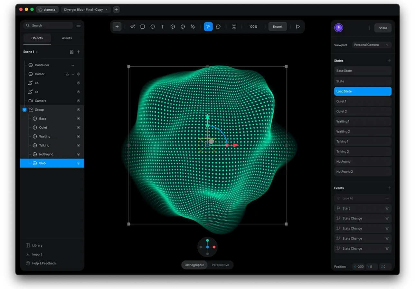Toggle the Group layer checkbox

point(24,110)
